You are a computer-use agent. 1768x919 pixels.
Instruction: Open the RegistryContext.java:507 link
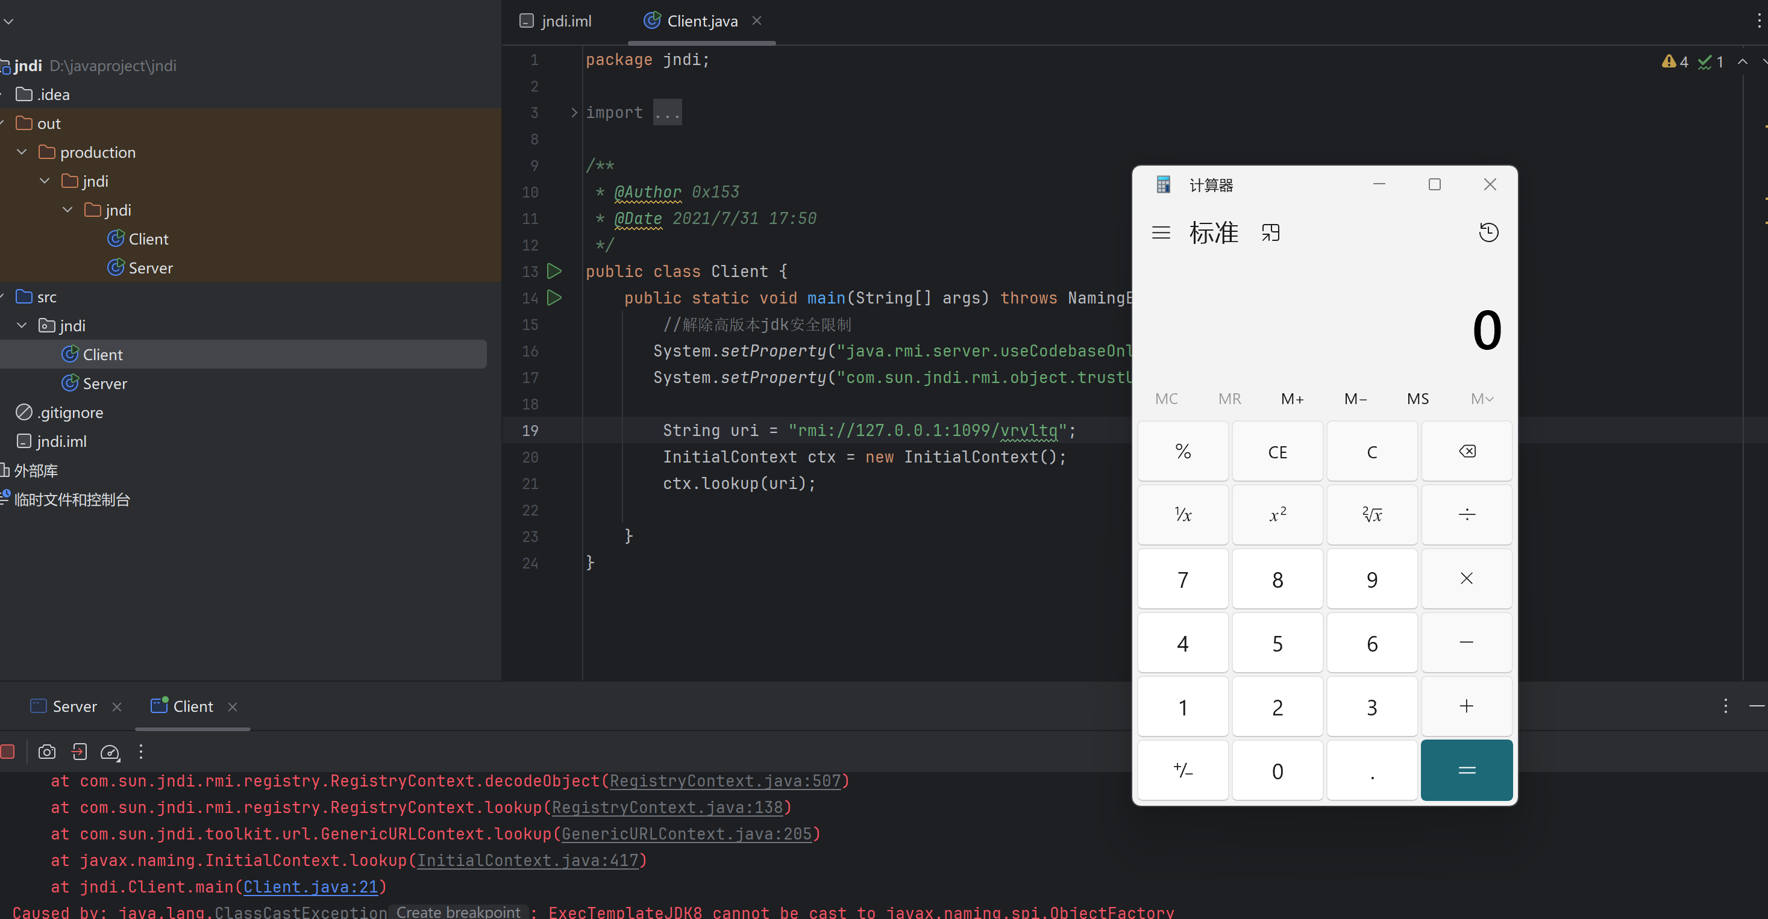point(726,780)
